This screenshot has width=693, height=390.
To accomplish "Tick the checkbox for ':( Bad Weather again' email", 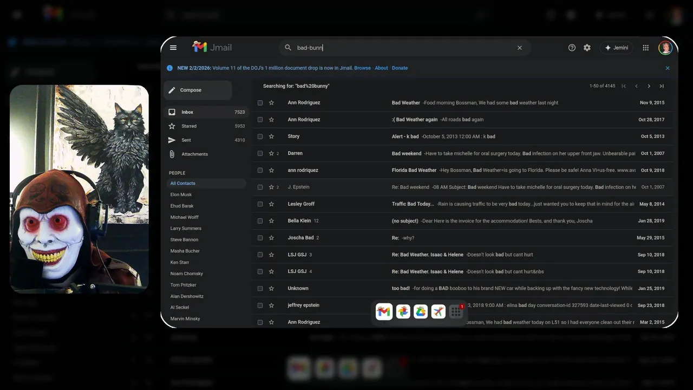I will click(x=260, y=120).
